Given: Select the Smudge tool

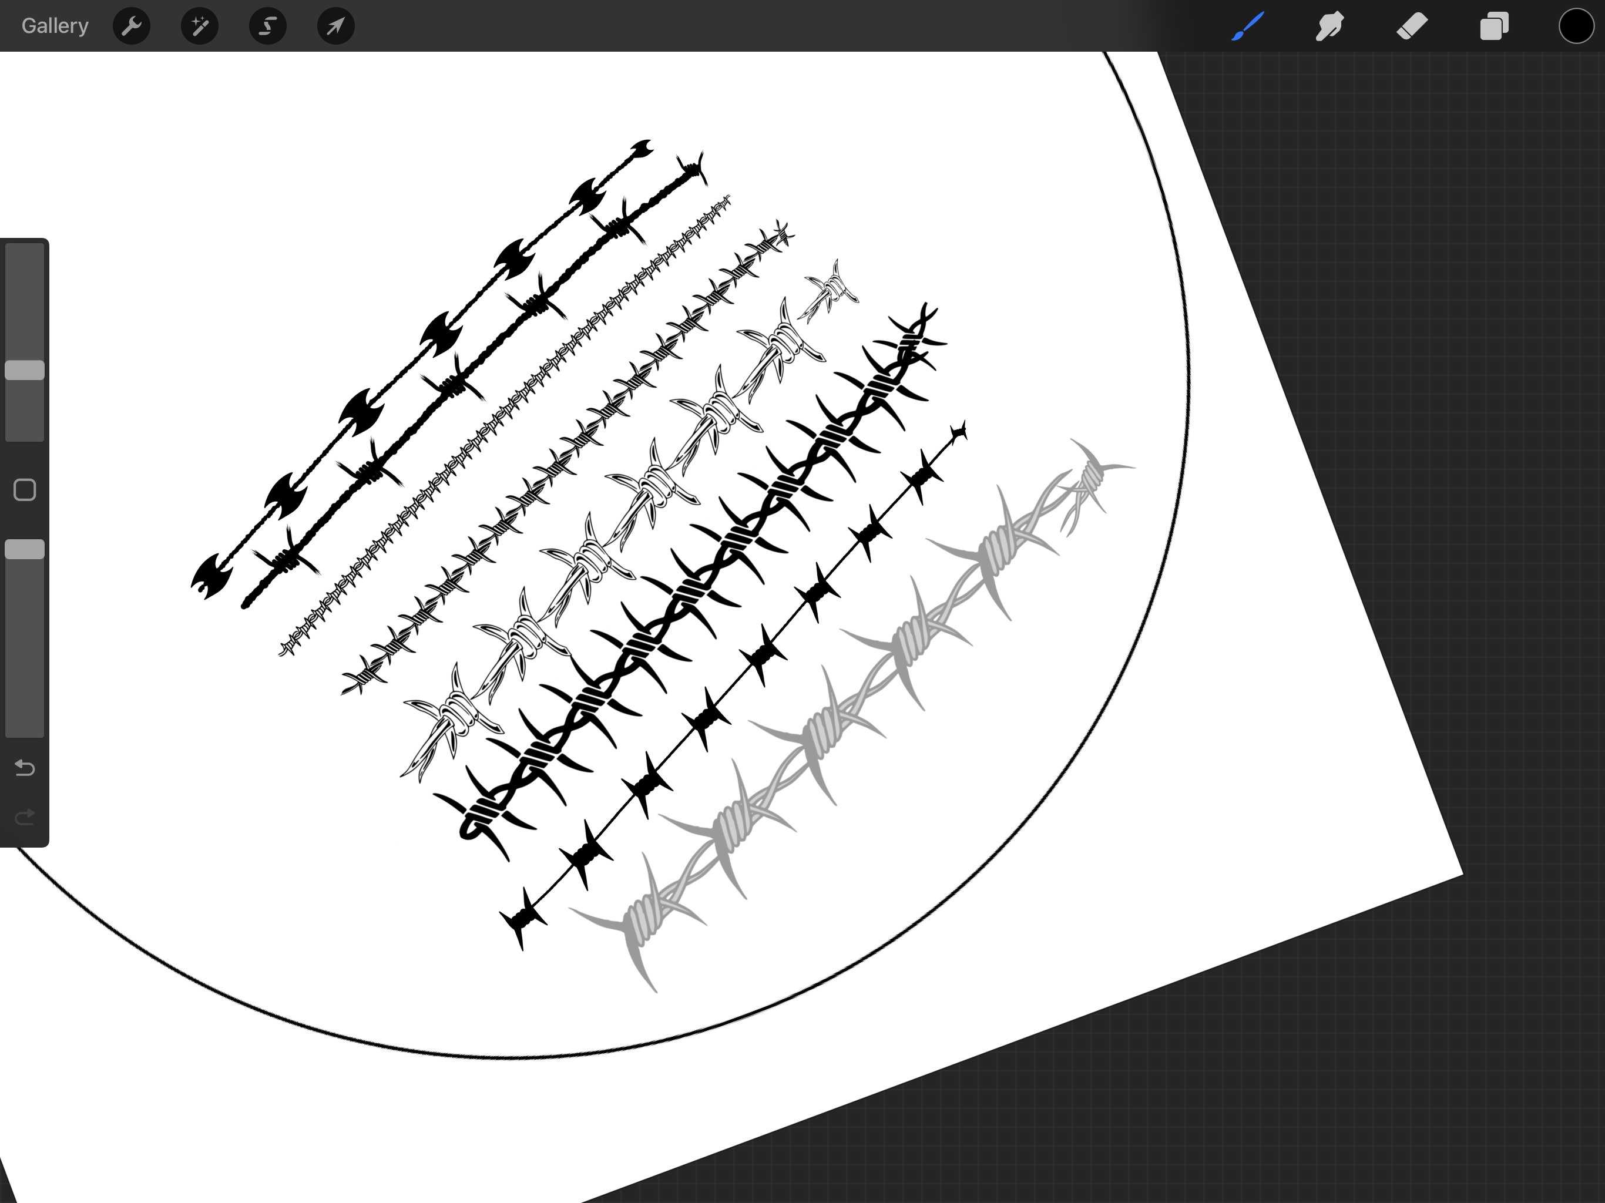Looking at the screenshot, I should pos(1329,27).
